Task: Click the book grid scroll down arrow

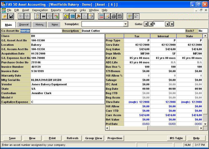Action: (205, 124)
